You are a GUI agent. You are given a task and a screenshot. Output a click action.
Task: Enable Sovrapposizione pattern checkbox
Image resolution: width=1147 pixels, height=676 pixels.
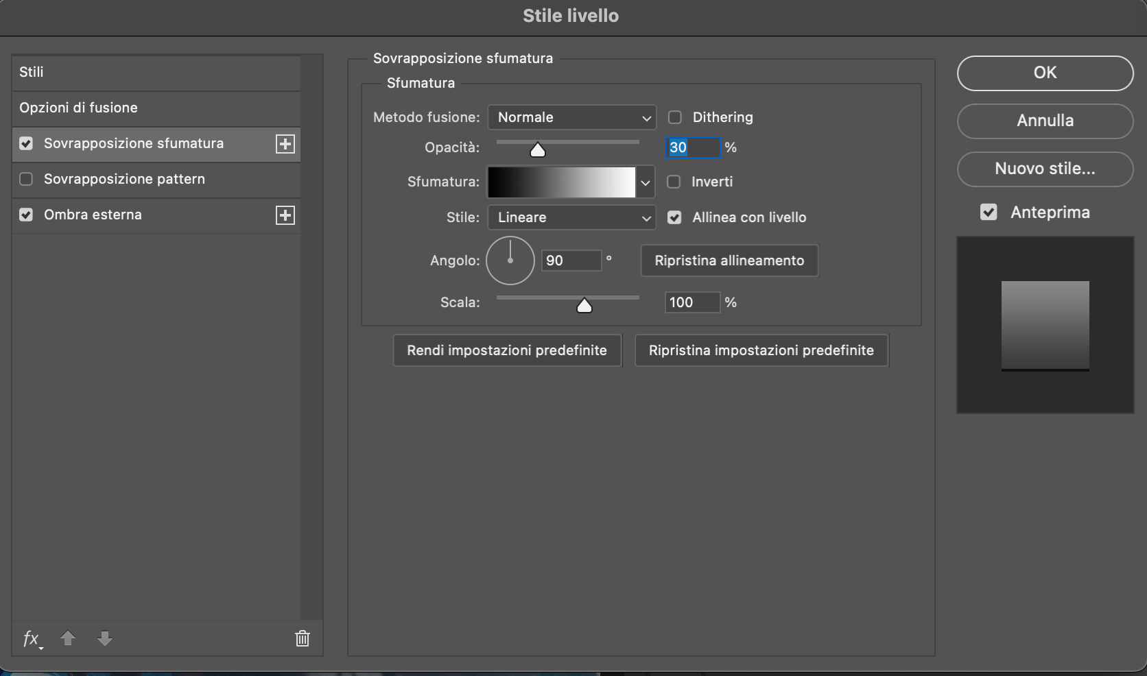point(26,179)
